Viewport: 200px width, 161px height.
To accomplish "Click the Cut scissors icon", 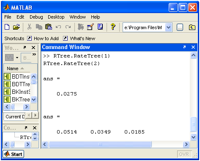I will (29, 27).
